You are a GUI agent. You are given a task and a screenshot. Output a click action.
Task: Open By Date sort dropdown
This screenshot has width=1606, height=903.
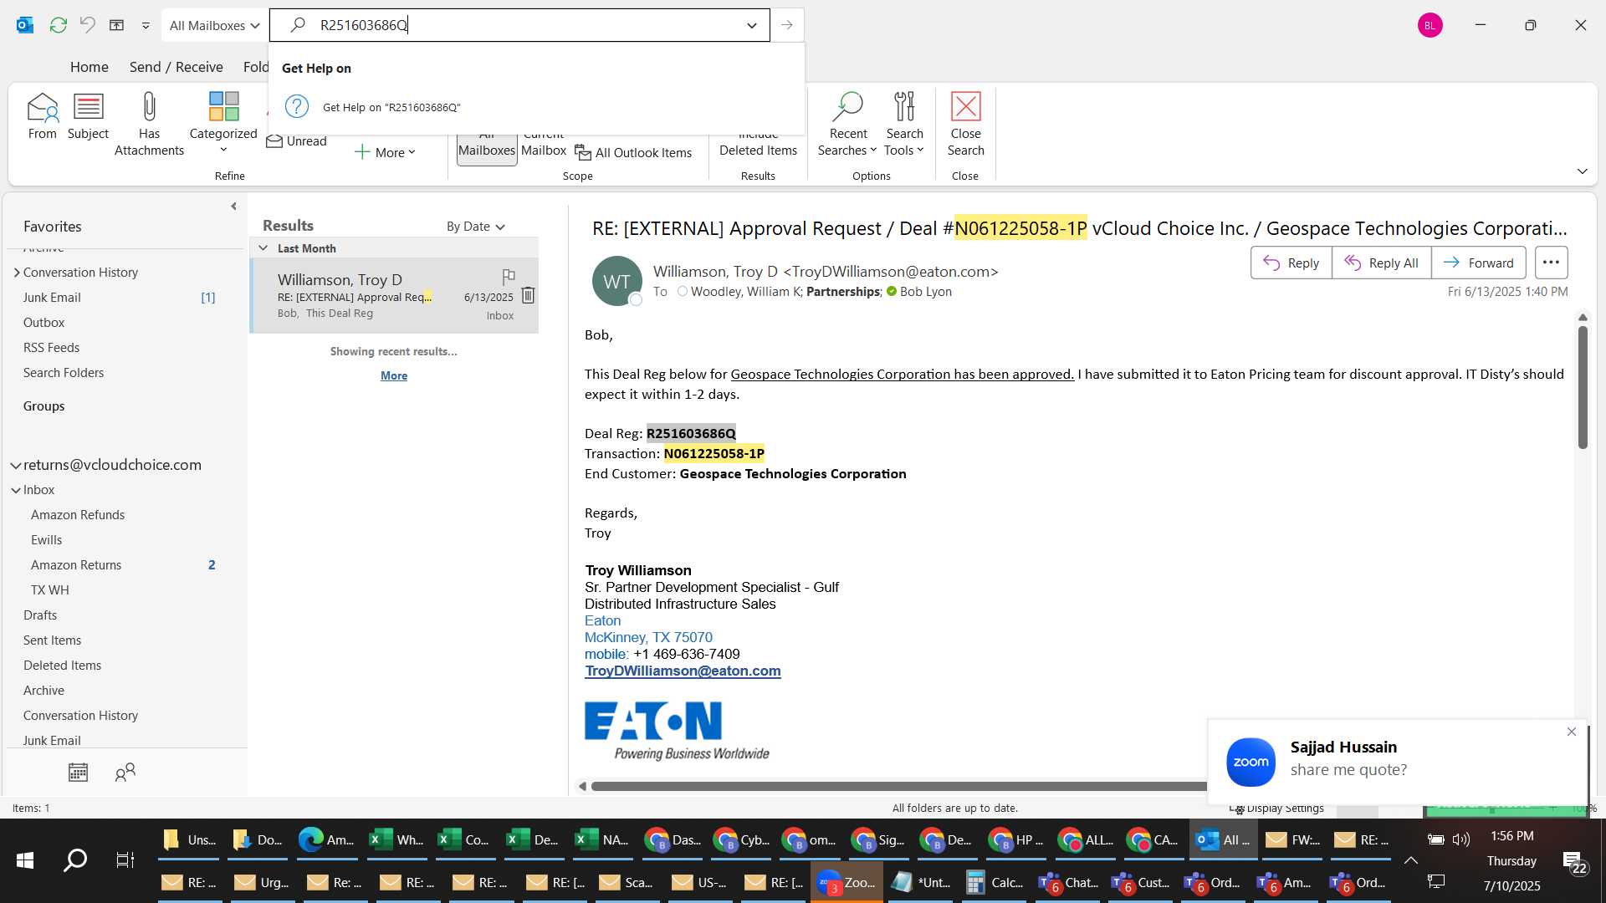point(476,227)
